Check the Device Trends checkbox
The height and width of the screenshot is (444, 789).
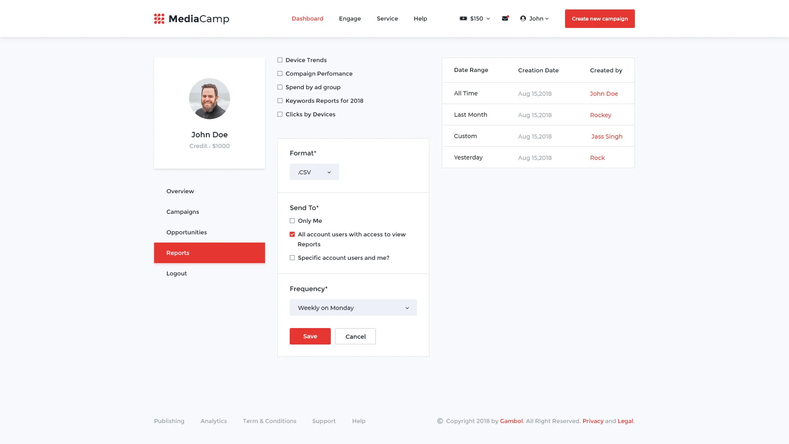pyautogui.click(x=280, y=60)
